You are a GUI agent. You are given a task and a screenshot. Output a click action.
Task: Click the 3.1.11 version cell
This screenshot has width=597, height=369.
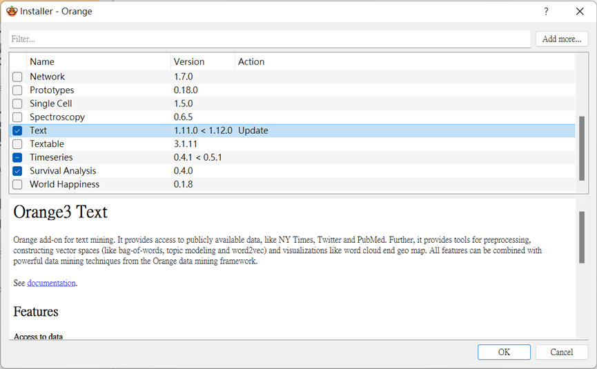click(x=186, y=143)
